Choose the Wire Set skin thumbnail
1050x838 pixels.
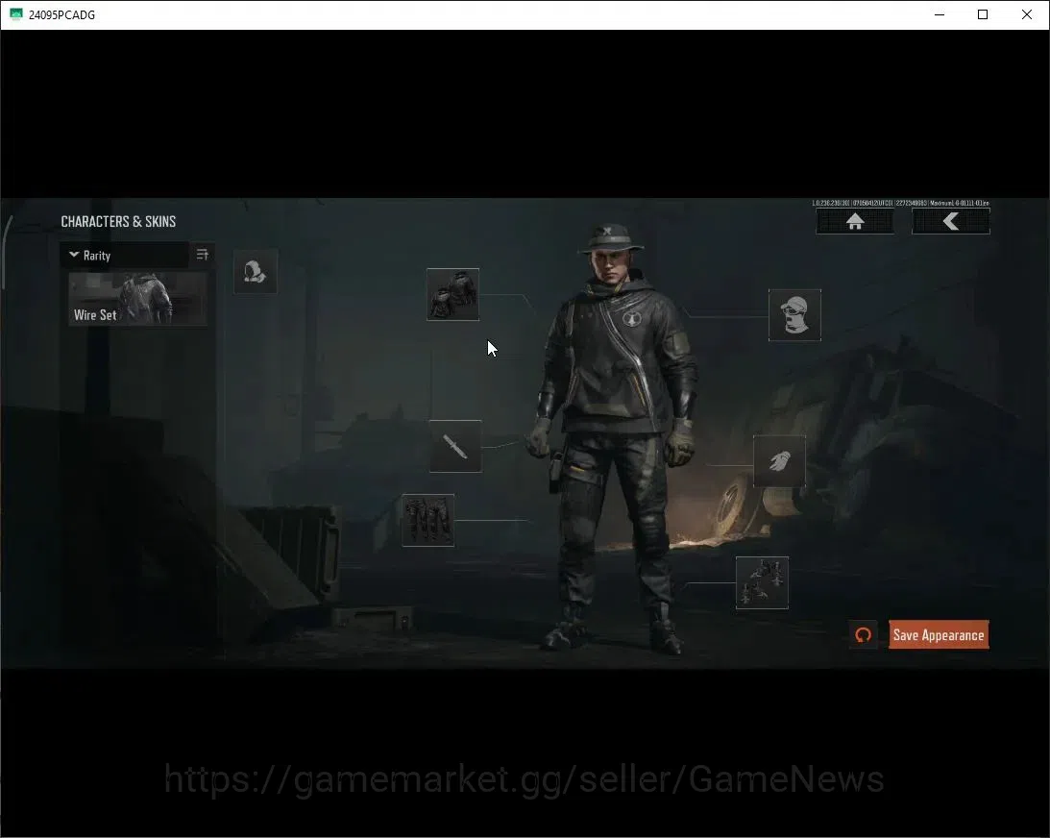pos(137,299)
